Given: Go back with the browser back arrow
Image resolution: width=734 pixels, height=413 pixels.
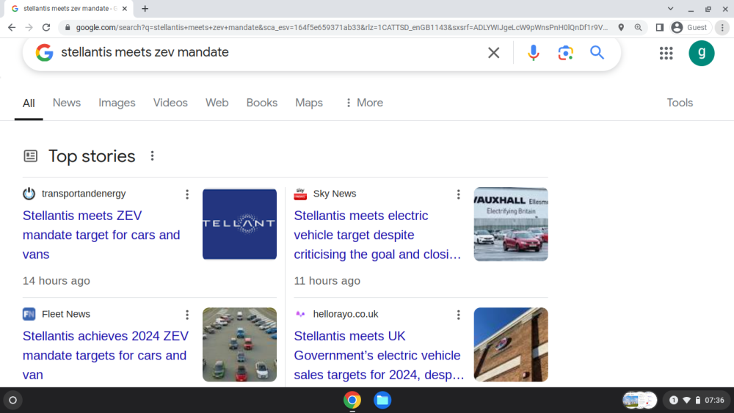Looking at the screenshot, I should (x=12, y=28).
